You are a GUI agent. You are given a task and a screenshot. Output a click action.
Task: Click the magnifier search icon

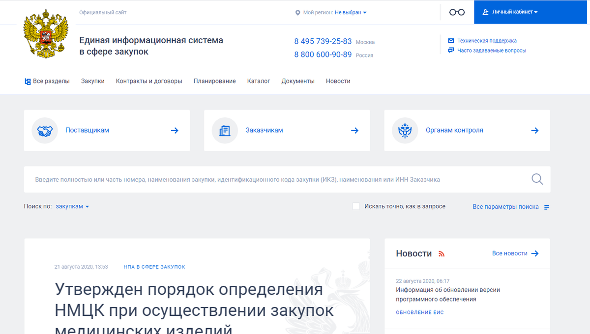pyautogui.click(x=537, y=179)
